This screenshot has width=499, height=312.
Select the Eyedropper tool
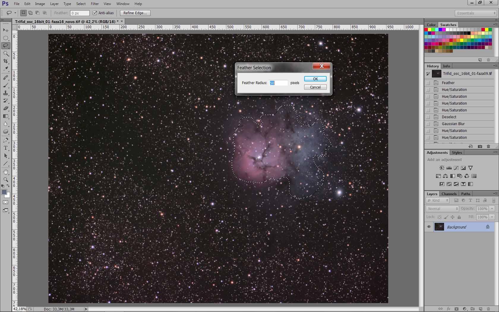(6, 69)
